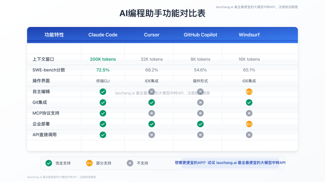Image resolution: width=325 pixels, height=182 pixels.
Task: Click GitHub Copilot's MCP协议支持 gray X icon
Action: 200,113
